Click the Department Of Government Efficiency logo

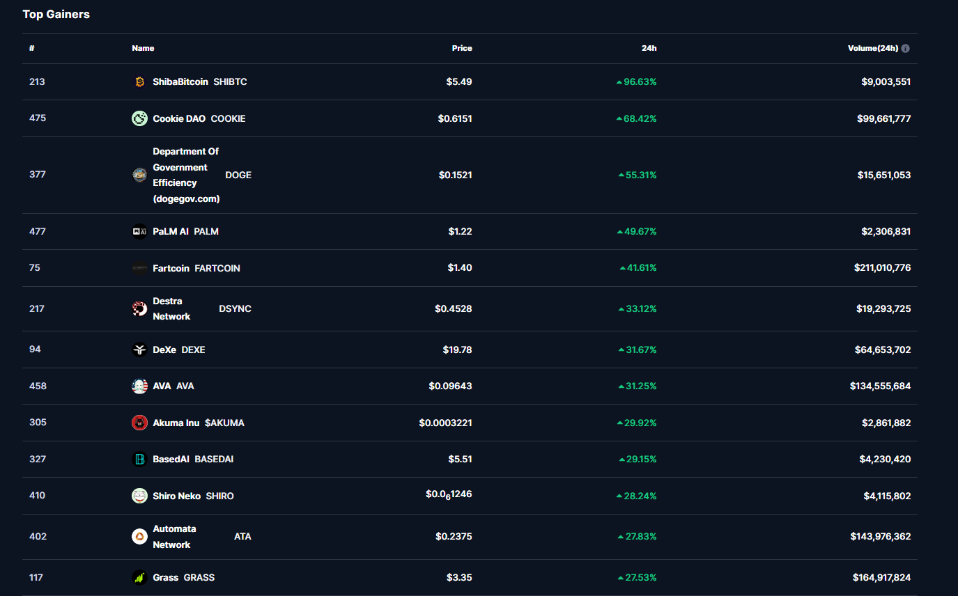coord(139,175)
